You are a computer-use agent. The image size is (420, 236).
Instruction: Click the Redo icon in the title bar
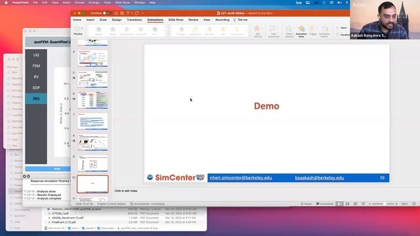pos(136,13)
